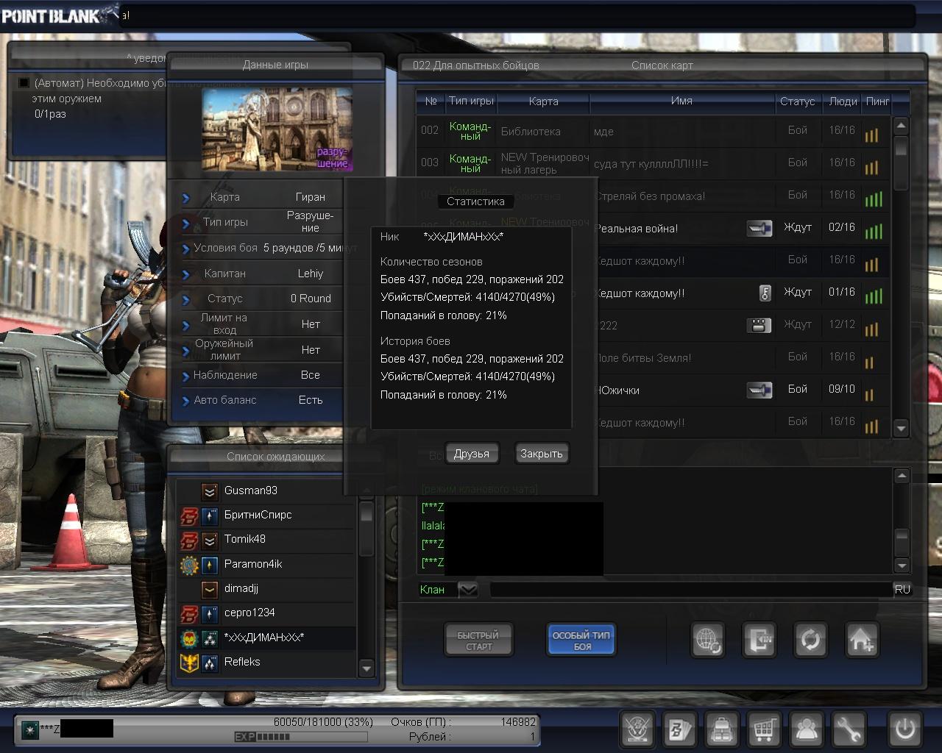Click weapon icon on Южички room

[x=759, y=390]
